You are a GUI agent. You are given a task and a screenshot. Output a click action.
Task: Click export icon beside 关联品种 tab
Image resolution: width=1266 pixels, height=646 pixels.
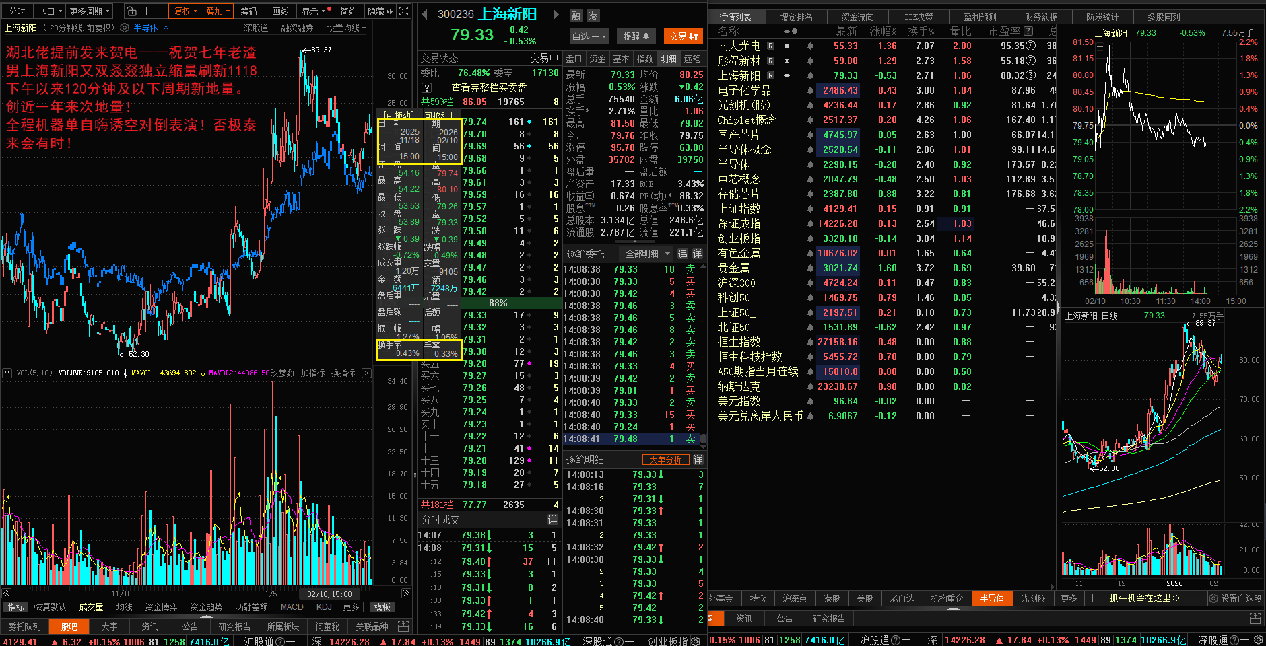tap(403, 626)
